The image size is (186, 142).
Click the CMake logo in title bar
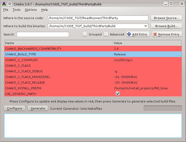point(3,3)
